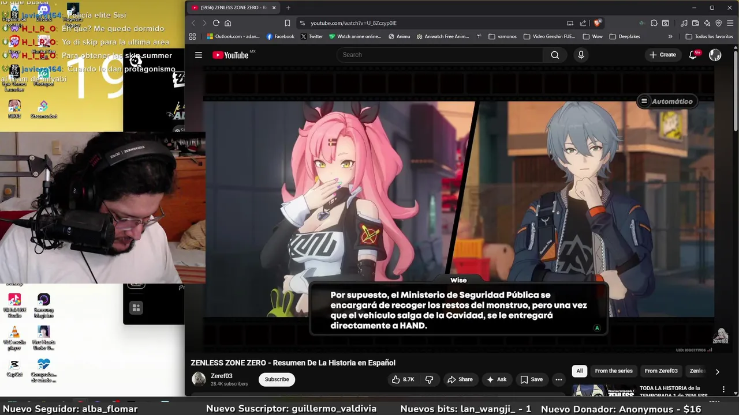Open the Brave VPN shield icon
The height and width of the screenshot is (415, 739).
pos(719,23)
